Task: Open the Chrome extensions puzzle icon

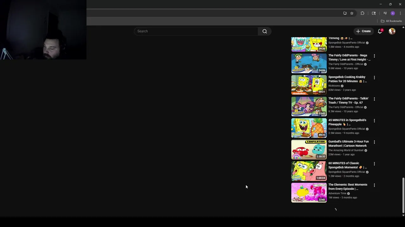Action: [363, 13]
